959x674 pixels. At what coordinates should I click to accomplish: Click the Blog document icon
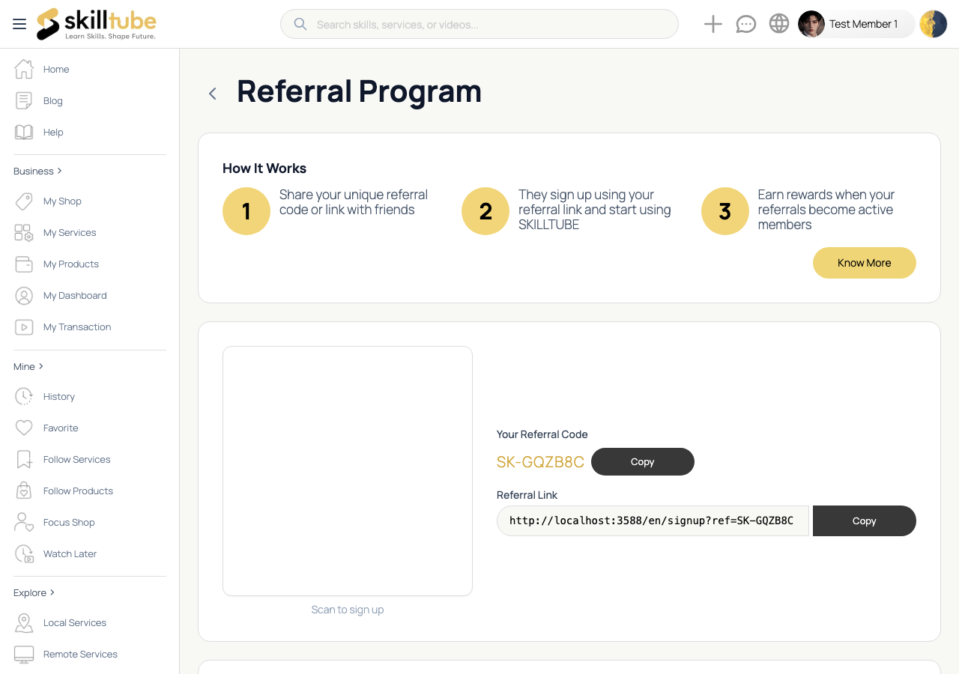coord(24,100)
